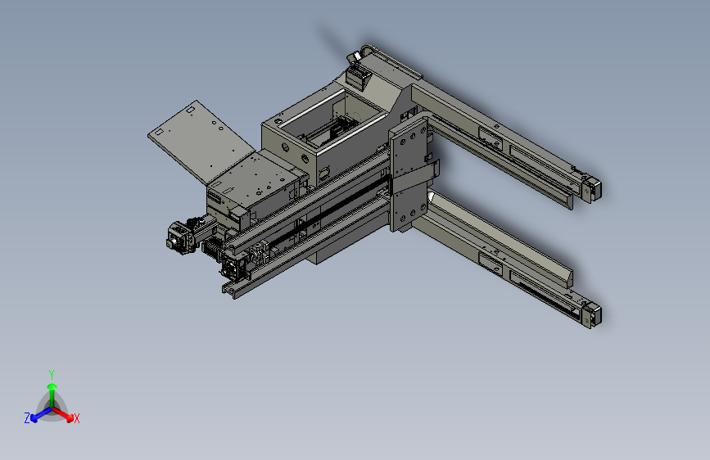
Task: Select the vertical mounting plate with bolt holes
Action: tap(409, 174)
